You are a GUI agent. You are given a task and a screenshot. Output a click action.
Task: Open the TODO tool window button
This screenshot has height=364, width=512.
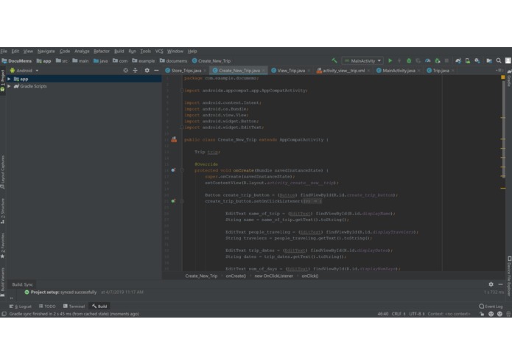coord(47,307)
